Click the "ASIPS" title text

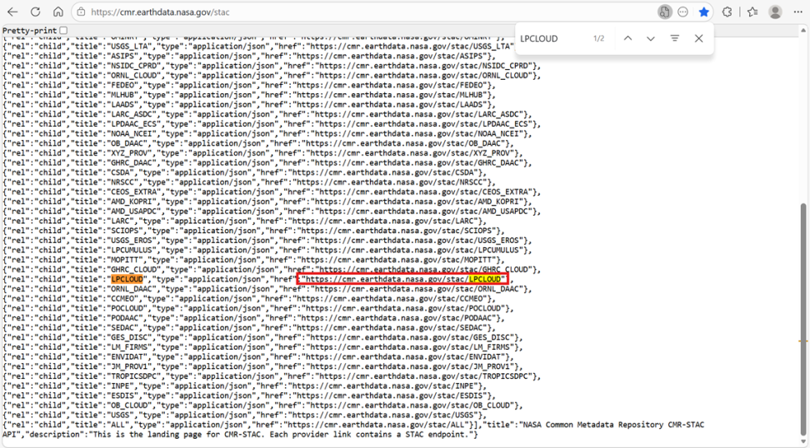tap(123, 56)
